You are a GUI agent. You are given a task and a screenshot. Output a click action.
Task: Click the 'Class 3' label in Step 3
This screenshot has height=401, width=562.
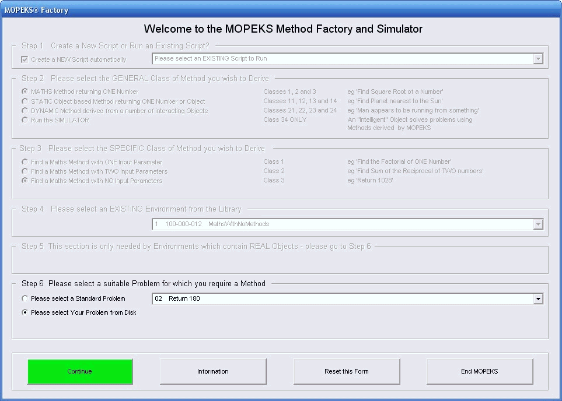[x=274, y=180]
